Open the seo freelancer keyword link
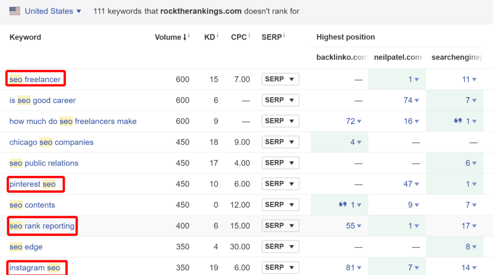 [35, 79]
